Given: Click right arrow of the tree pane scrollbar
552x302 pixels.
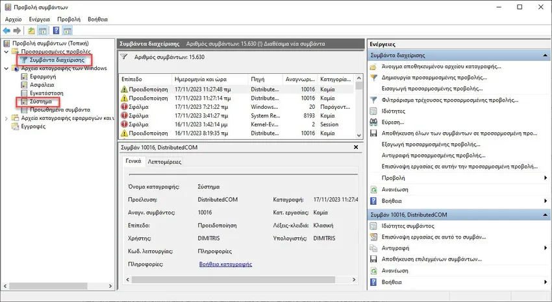Looking at the screenshot, I should point(110,286).
